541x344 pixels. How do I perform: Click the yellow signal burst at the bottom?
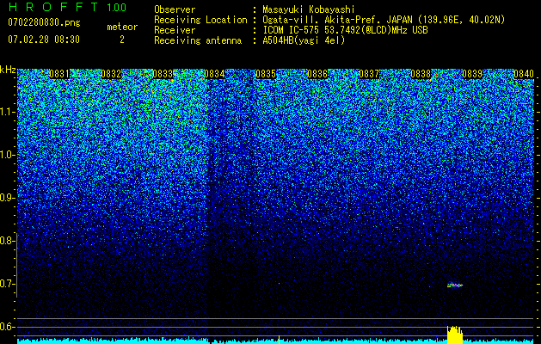(454, 334)
